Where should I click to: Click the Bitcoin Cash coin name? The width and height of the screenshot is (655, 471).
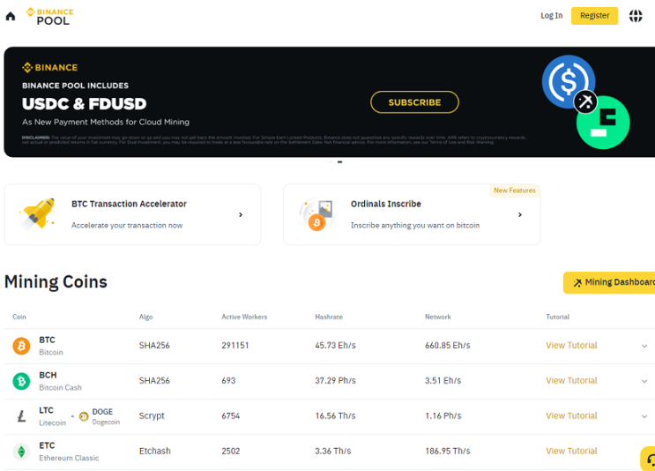[x=60, y=387]
